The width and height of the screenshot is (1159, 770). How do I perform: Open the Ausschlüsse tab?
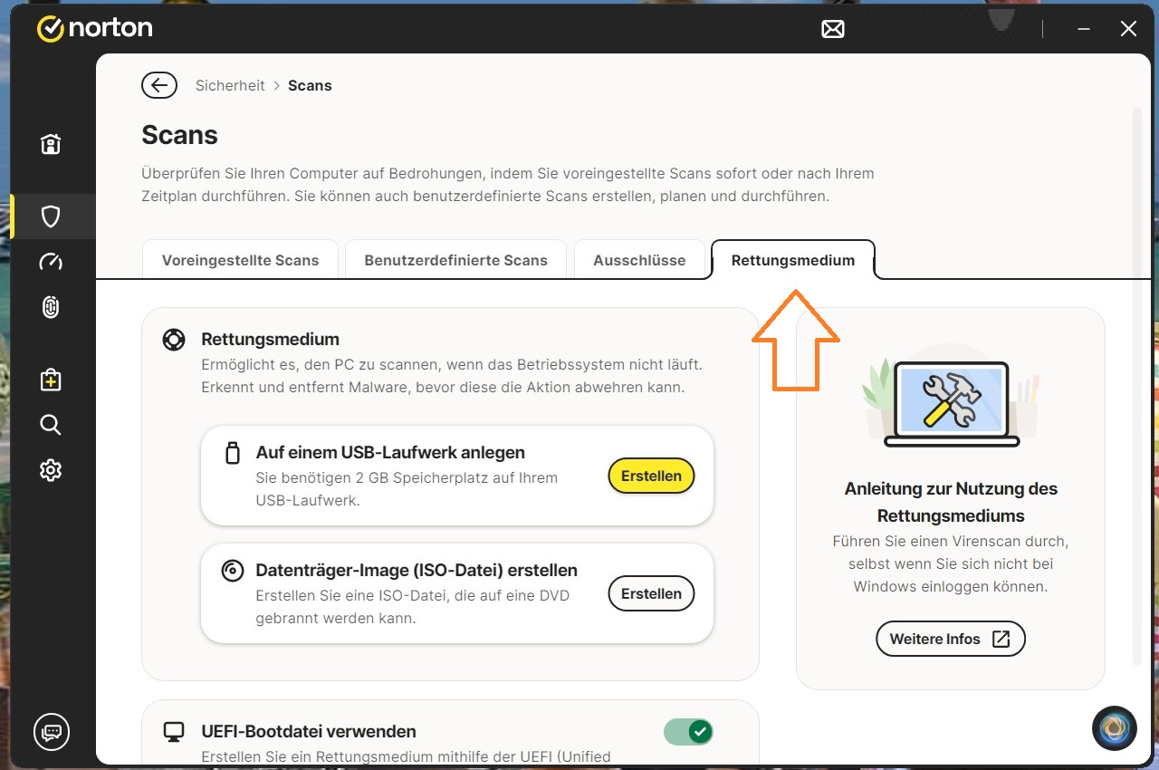(x=639, y=260)
